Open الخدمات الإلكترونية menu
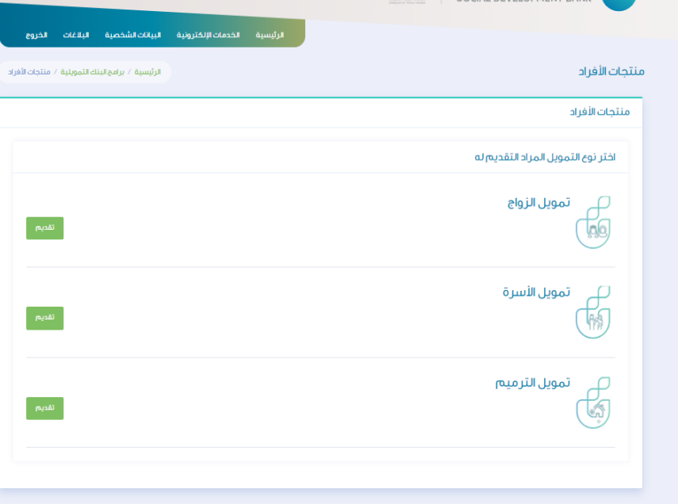 point(208,36)
